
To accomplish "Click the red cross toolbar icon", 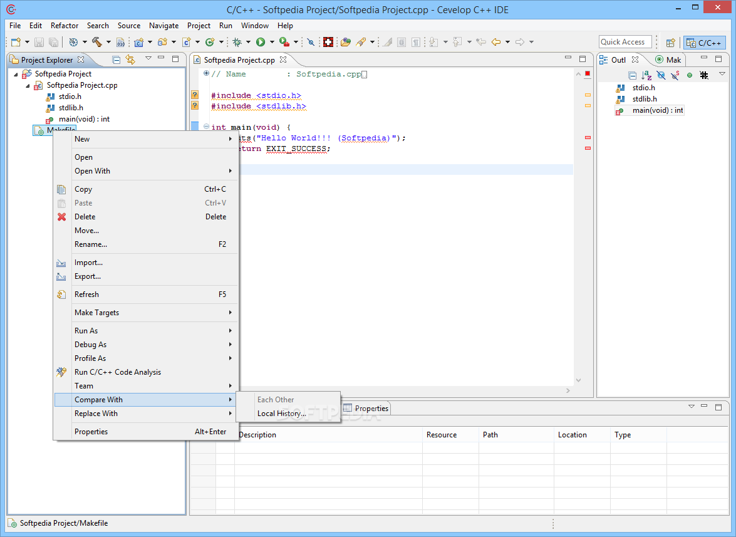I will tap(328, 42).
